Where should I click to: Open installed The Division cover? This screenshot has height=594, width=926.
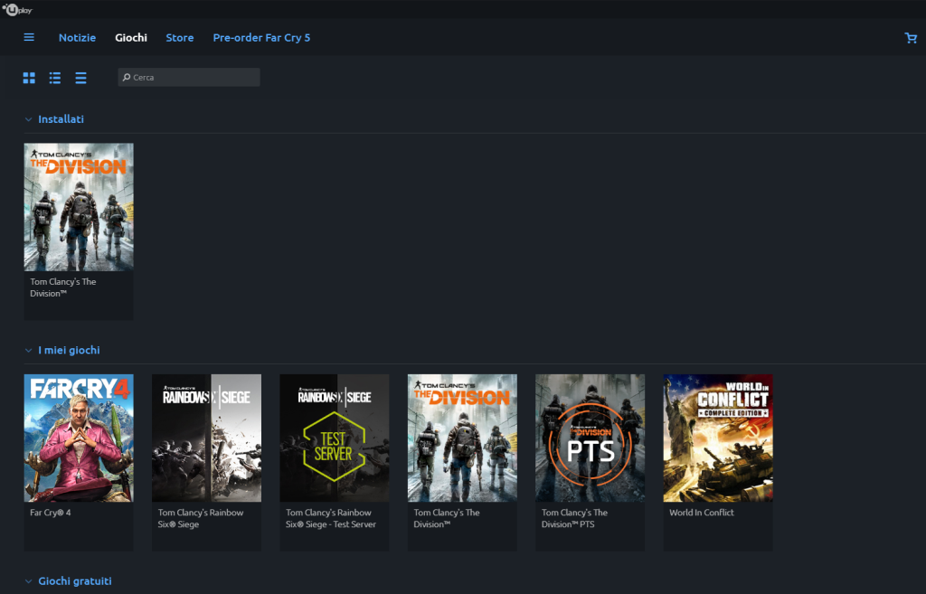[79, 207]
